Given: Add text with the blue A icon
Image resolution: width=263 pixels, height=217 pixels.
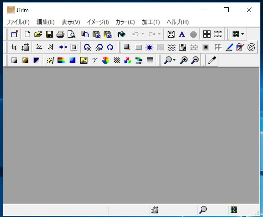Looking at the screenshot, I should click(x=182, y=34).
